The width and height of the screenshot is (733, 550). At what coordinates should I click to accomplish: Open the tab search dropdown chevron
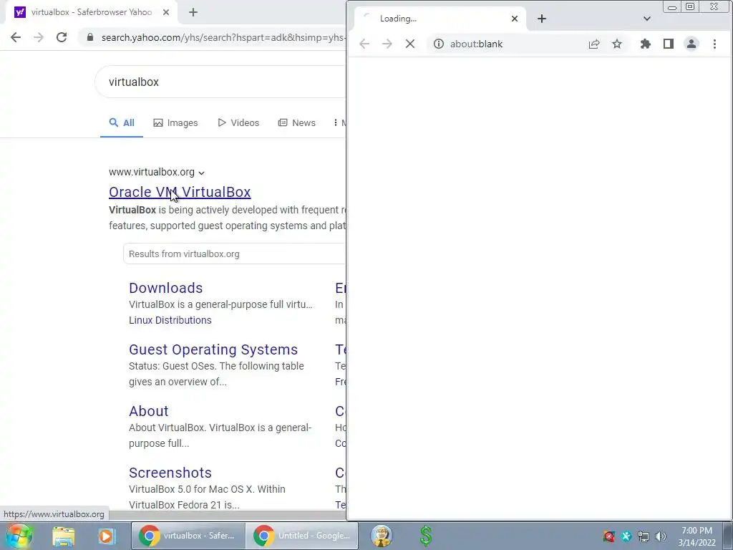(x=646, y=19)
